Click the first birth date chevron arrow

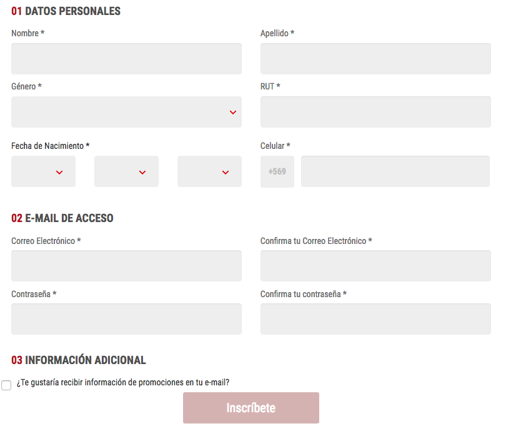59,173
